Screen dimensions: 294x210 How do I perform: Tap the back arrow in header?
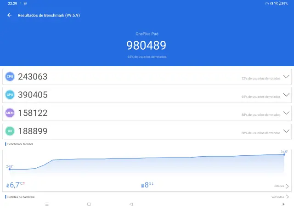9,15
